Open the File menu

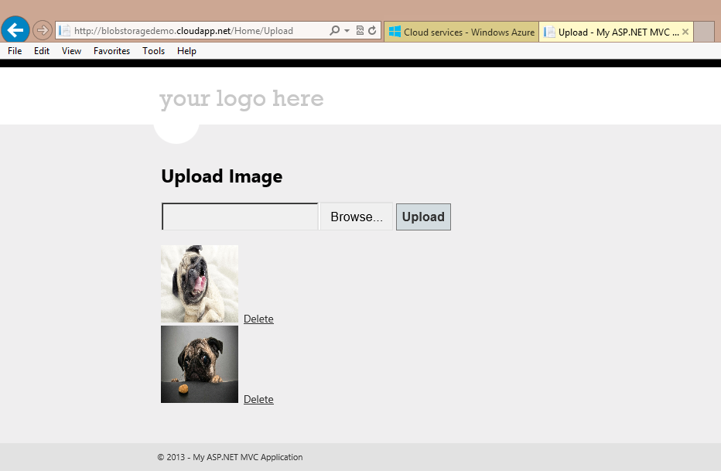click(15, 51)
